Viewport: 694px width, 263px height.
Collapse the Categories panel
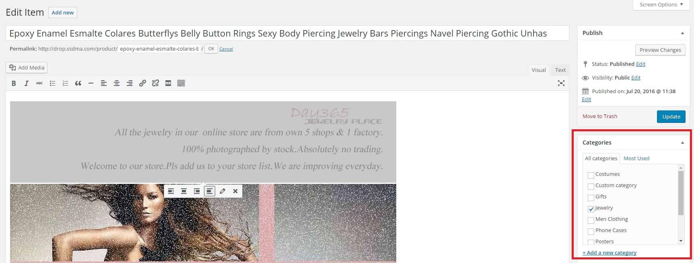click(x=682, y=143)
